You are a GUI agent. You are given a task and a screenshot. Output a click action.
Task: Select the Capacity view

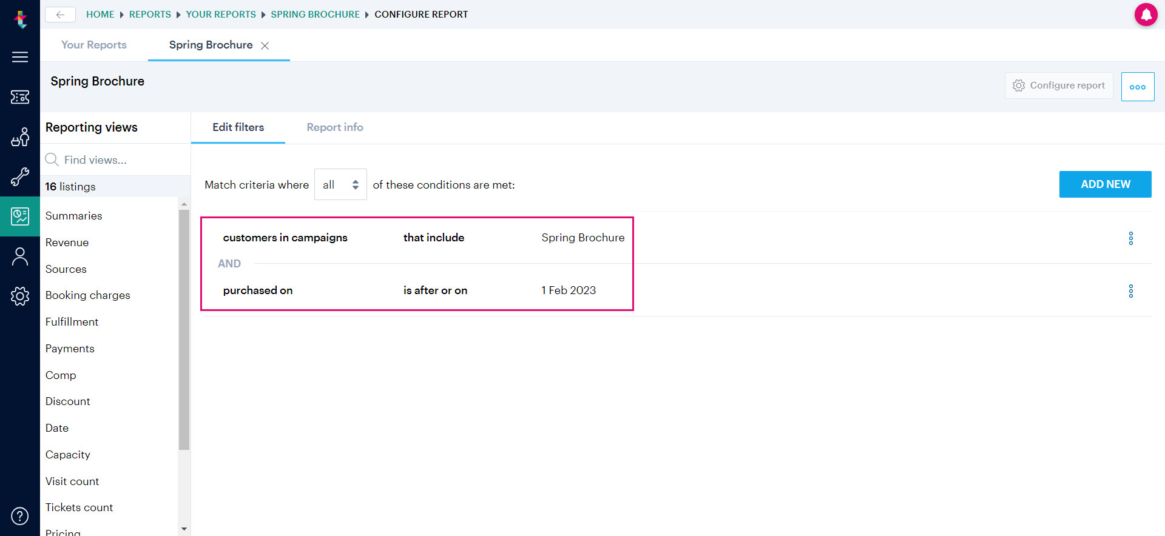click(x=68, y=455)
